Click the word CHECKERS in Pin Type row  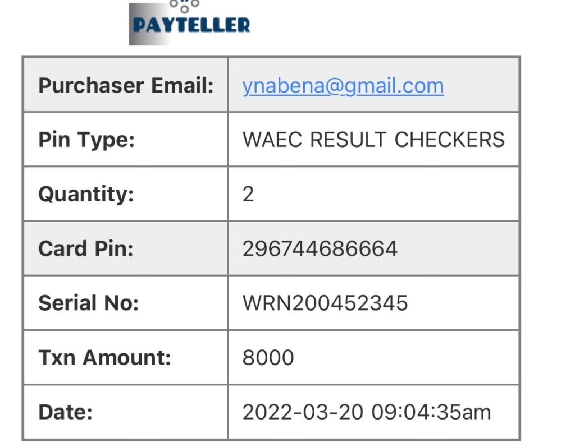pos(450,140)
